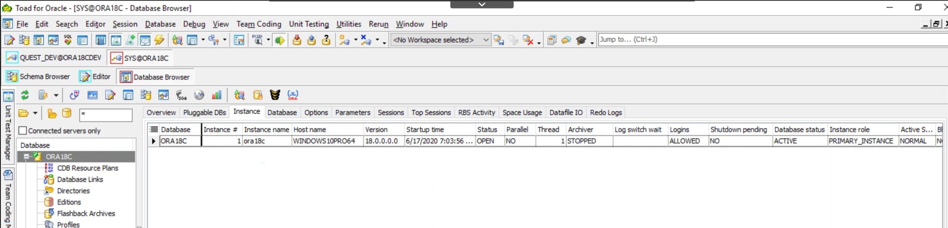Click the server filter field containing asterisk
Image resolution: width=948 pixels, height=228 pixels.
(106, 114)
